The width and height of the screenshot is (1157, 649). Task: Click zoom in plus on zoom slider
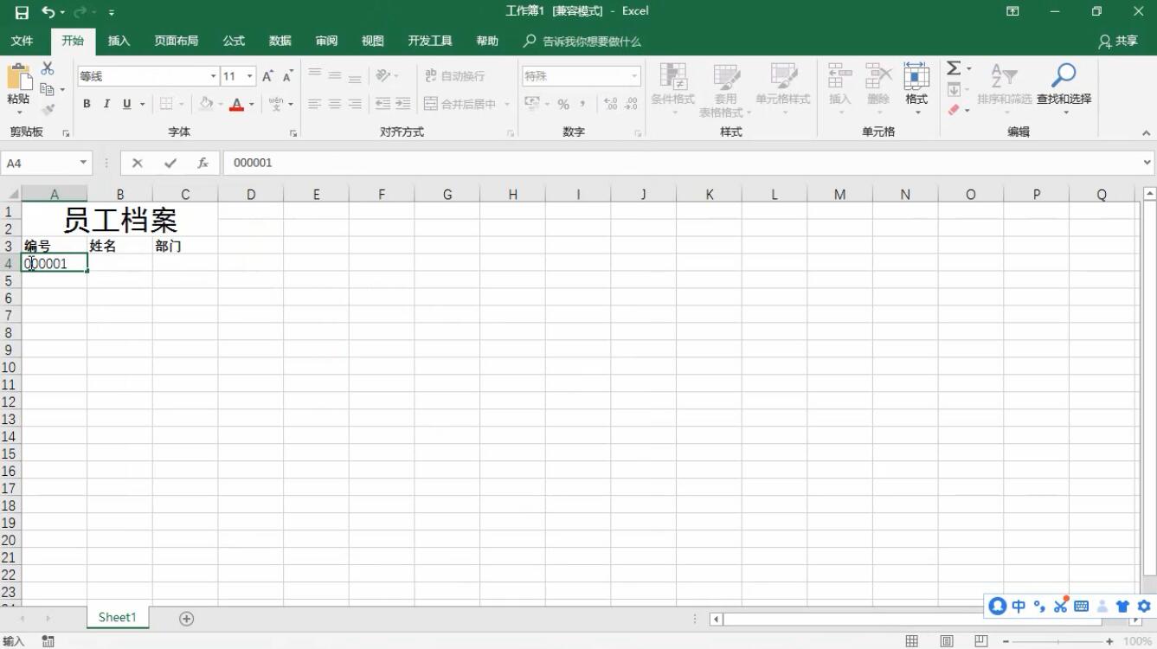pos(1109,641)
